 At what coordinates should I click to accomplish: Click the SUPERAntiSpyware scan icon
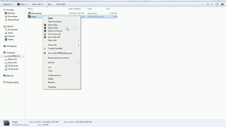(x=45, y=53)
